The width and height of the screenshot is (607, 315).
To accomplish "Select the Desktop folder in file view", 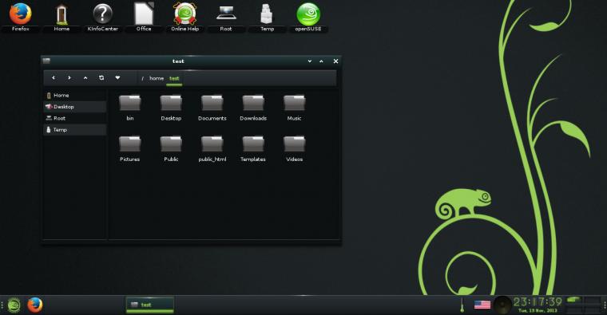I will click(171, 108).
